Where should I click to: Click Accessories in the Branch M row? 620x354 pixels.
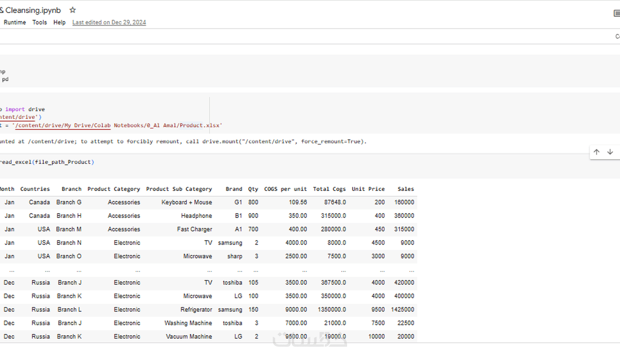(124, 229)
